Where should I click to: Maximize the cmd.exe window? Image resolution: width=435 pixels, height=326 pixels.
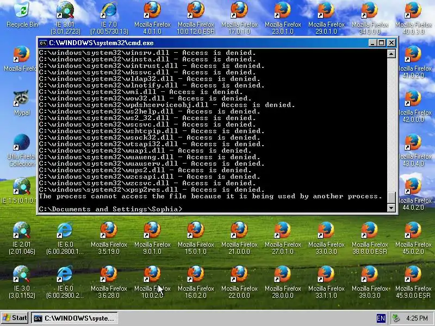pyautogui.click(x=382, y=43)
